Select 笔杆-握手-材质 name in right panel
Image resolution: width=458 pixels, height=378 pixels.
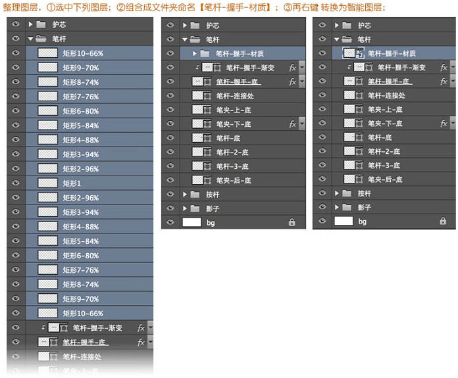pyautogui.click(x=392, y=53)
